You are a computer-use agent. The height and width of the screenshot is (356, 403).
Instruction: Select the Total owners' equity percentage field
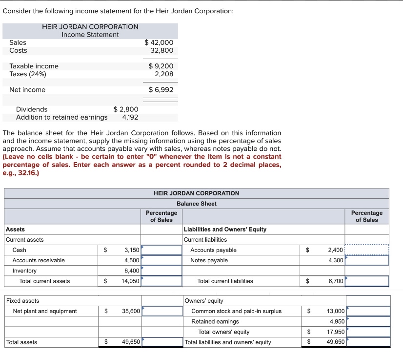(367, 332)
